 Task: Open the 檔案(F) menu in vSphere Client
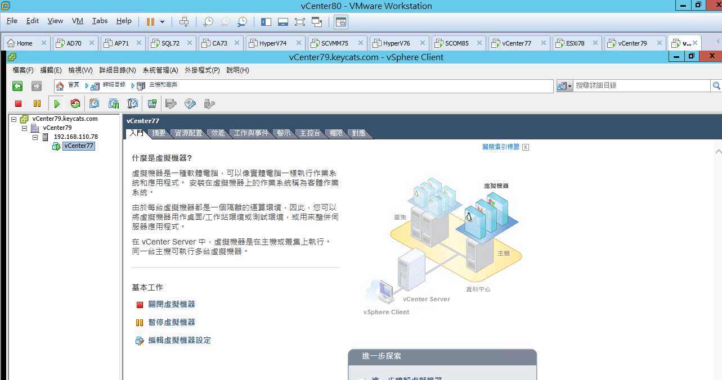pyautogui.click(x=23, y=70)
